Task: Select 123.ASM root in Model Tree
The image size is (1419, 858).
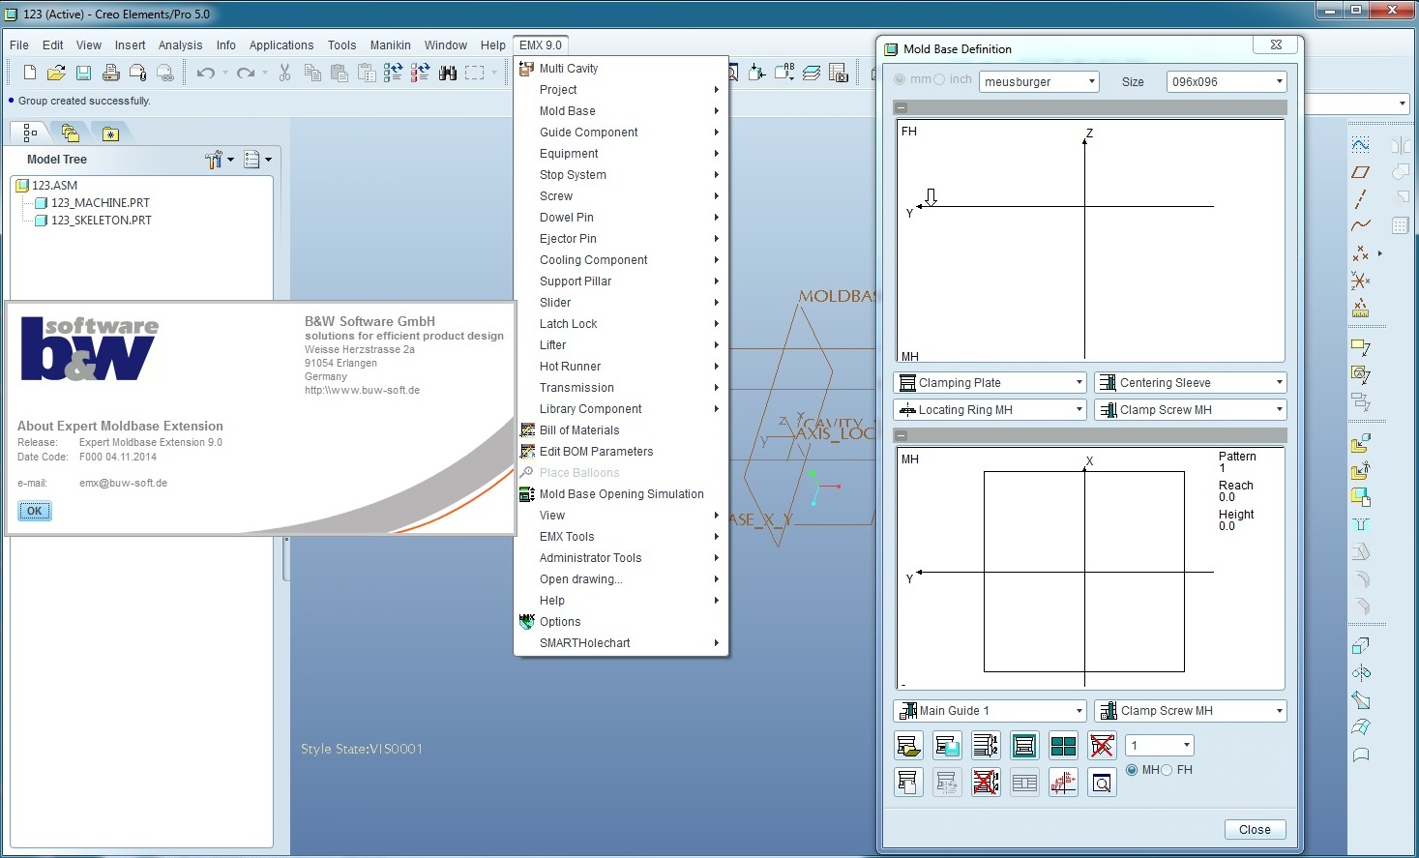Action: (54, 186)
